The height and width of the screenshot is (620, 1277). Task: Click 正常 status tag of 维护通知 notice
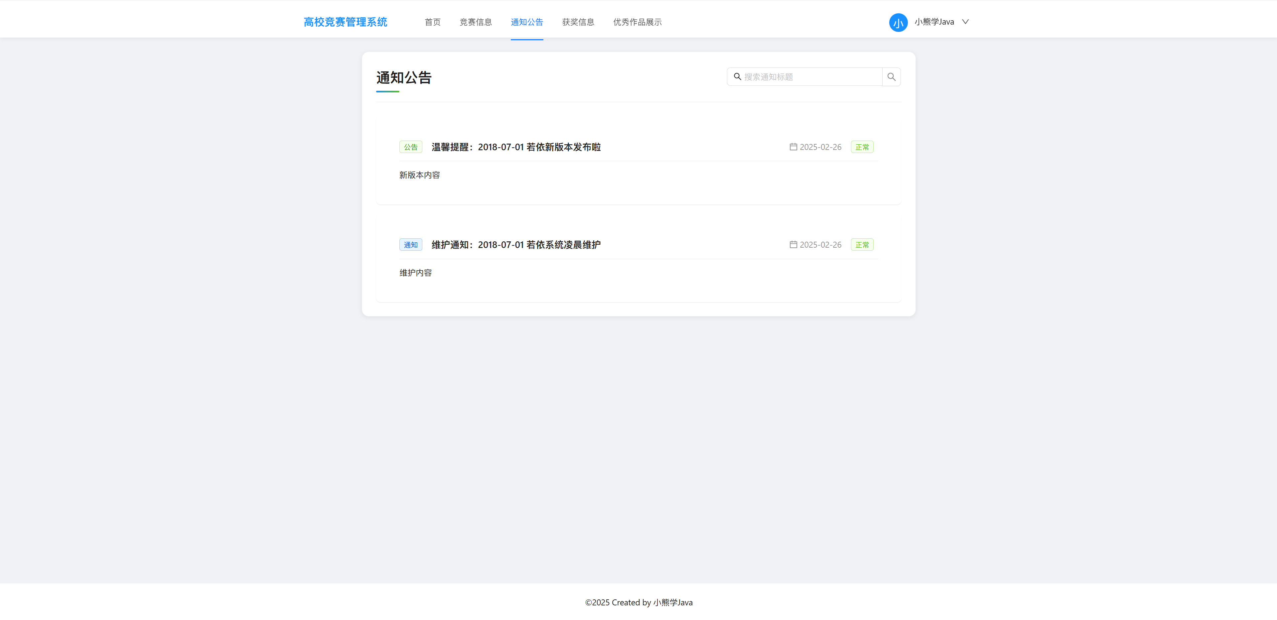point(862,245)
